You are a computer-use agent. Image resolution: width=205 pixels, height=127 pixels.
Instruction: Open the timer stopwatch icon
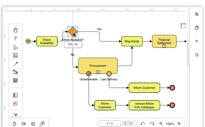[x=15, y=124]
